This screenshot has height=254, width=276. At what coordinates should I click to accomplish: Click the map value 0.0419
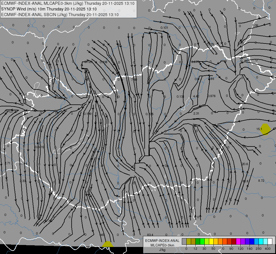point(39,147)
